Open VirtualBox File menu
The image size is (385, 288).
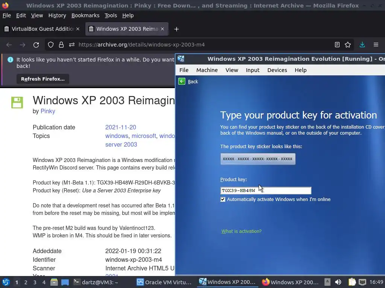pos(184,70)
